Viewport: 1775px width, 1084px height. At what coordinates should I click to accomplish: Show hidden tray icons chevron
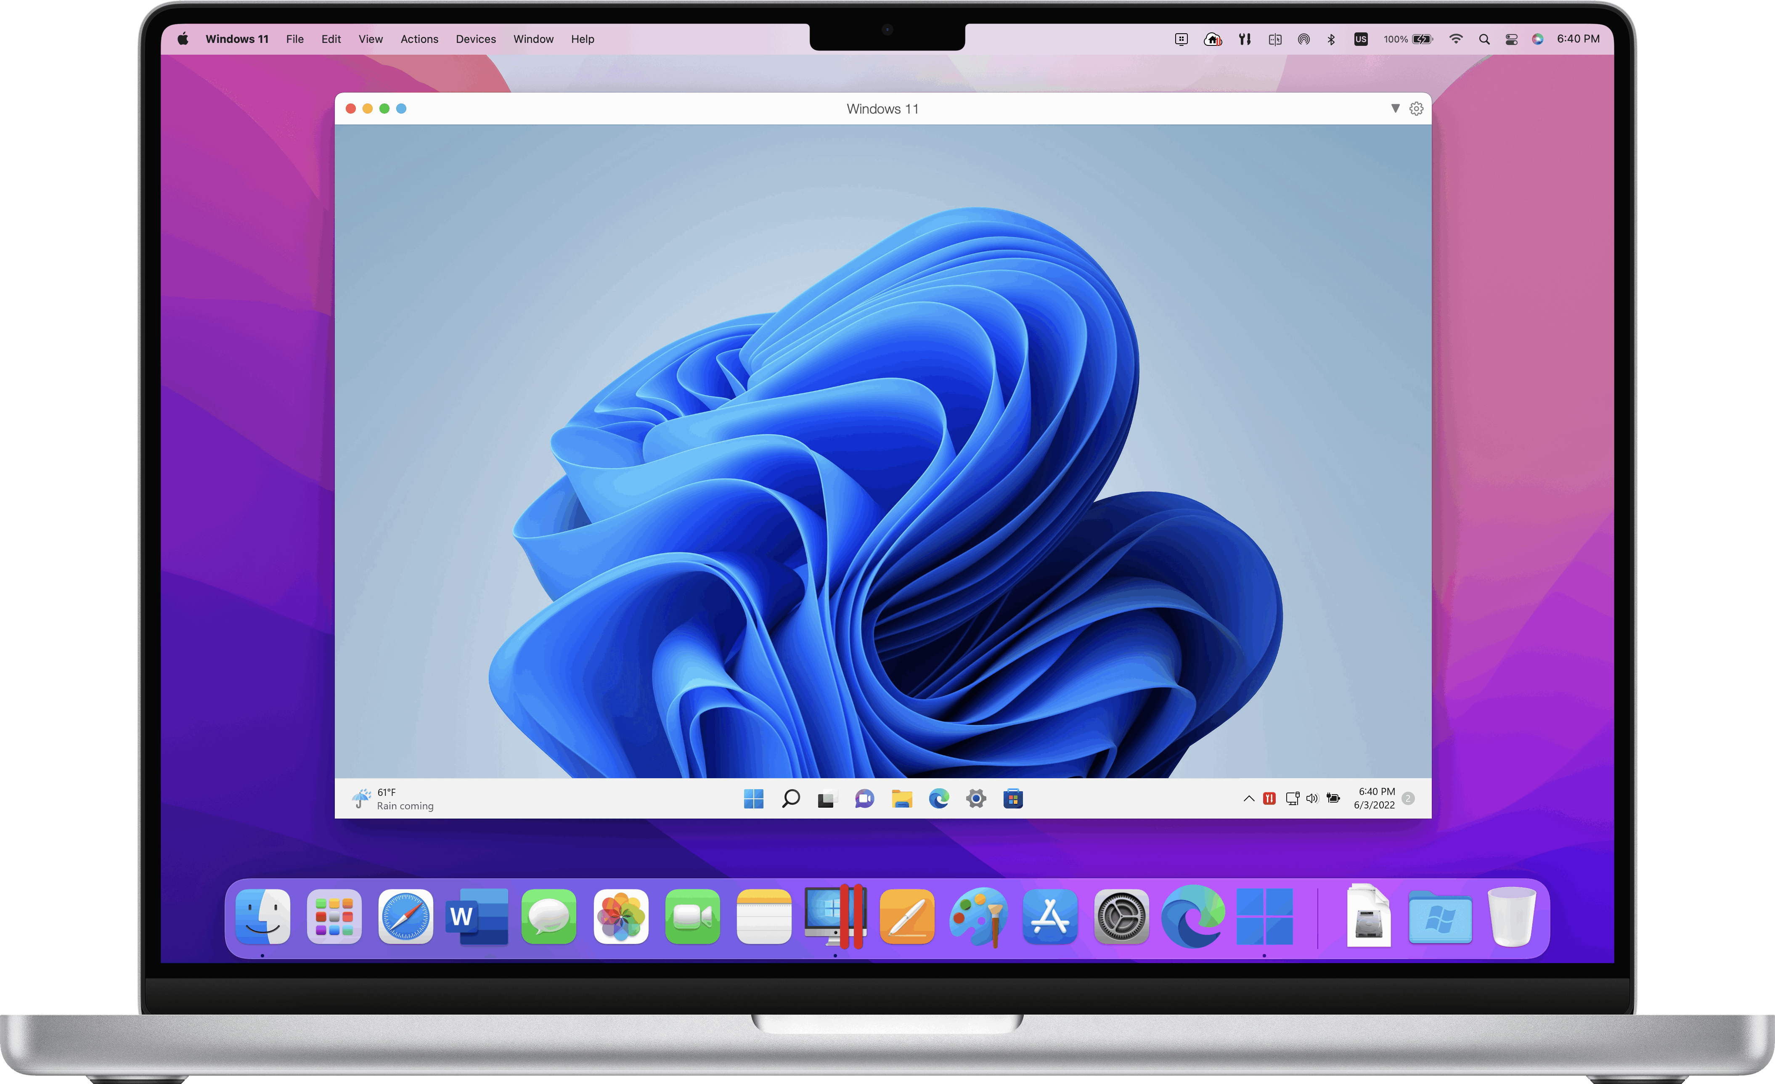pyautogui.click(x=1248, y=798)
